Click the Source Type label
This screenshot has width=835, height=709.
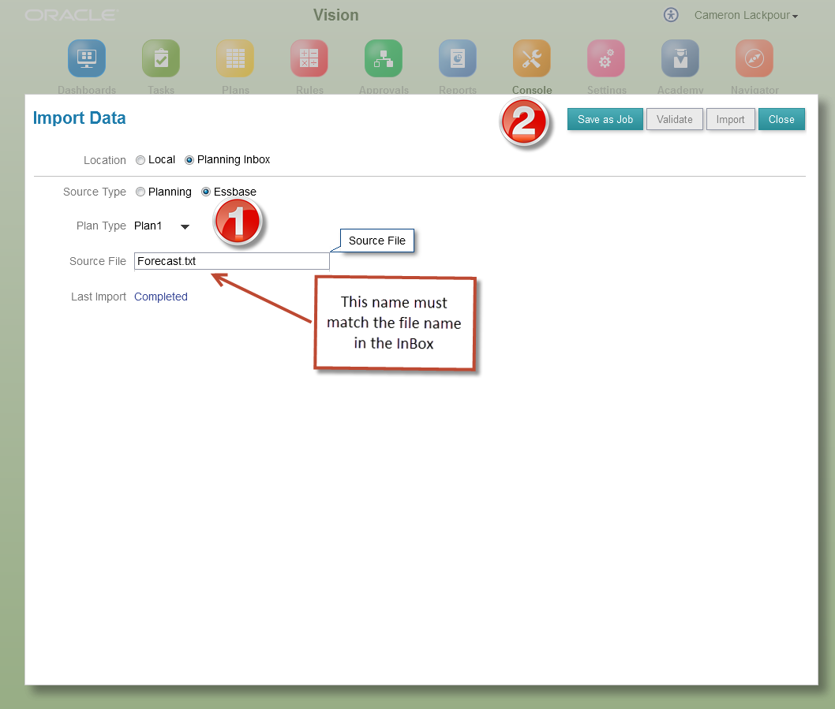(x=94, y=192)
